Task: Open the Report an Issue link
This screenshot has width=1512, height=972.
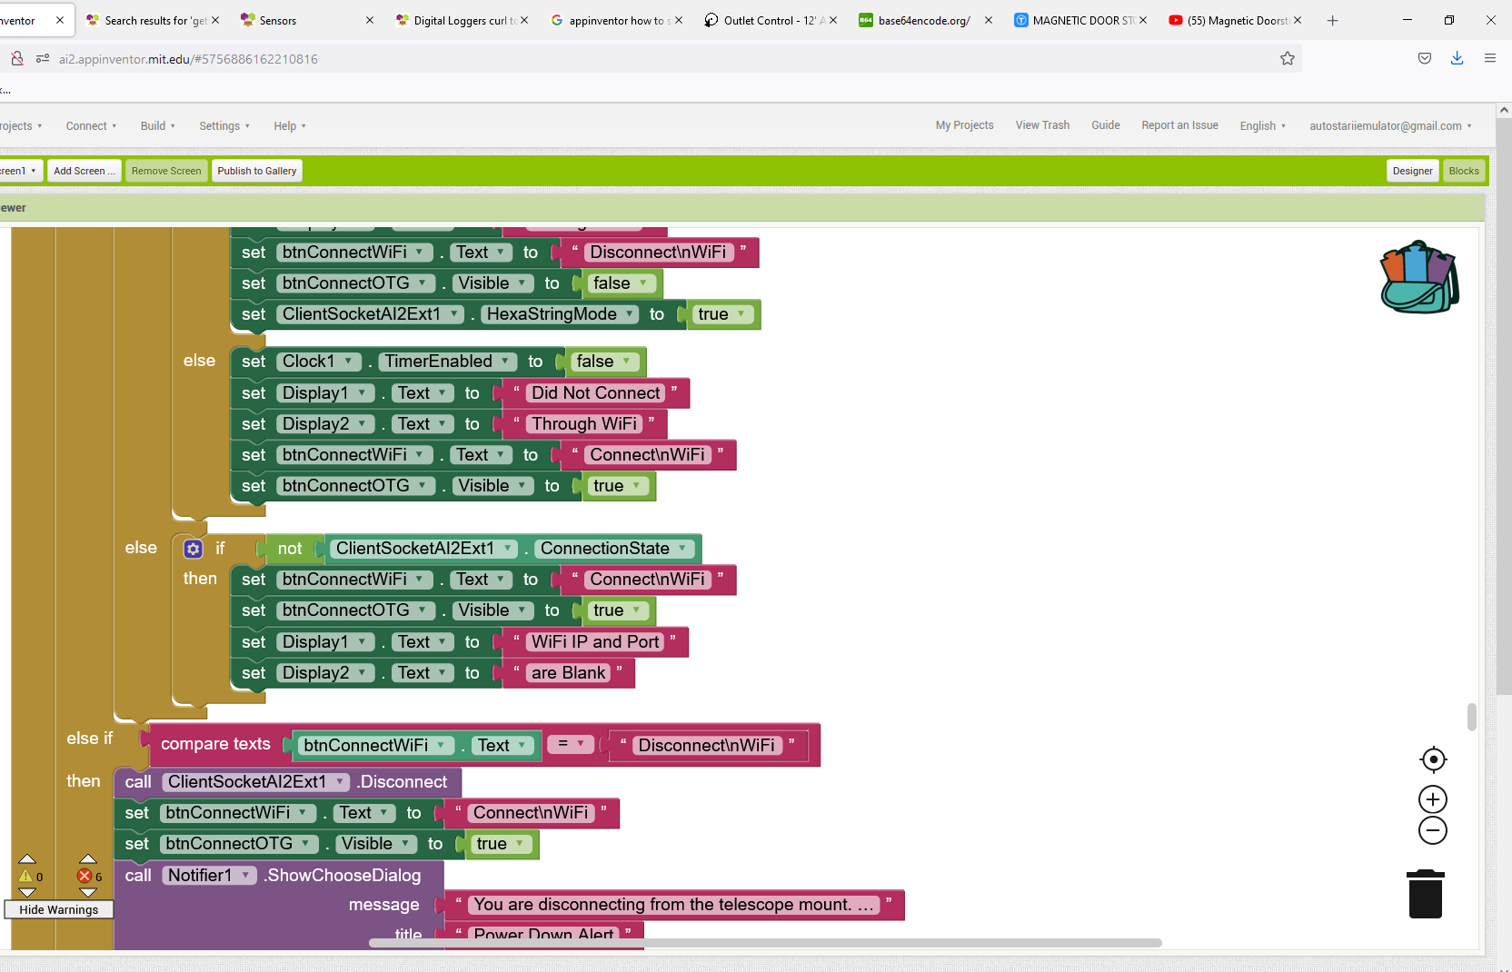Action: [x=1179, y=125]
